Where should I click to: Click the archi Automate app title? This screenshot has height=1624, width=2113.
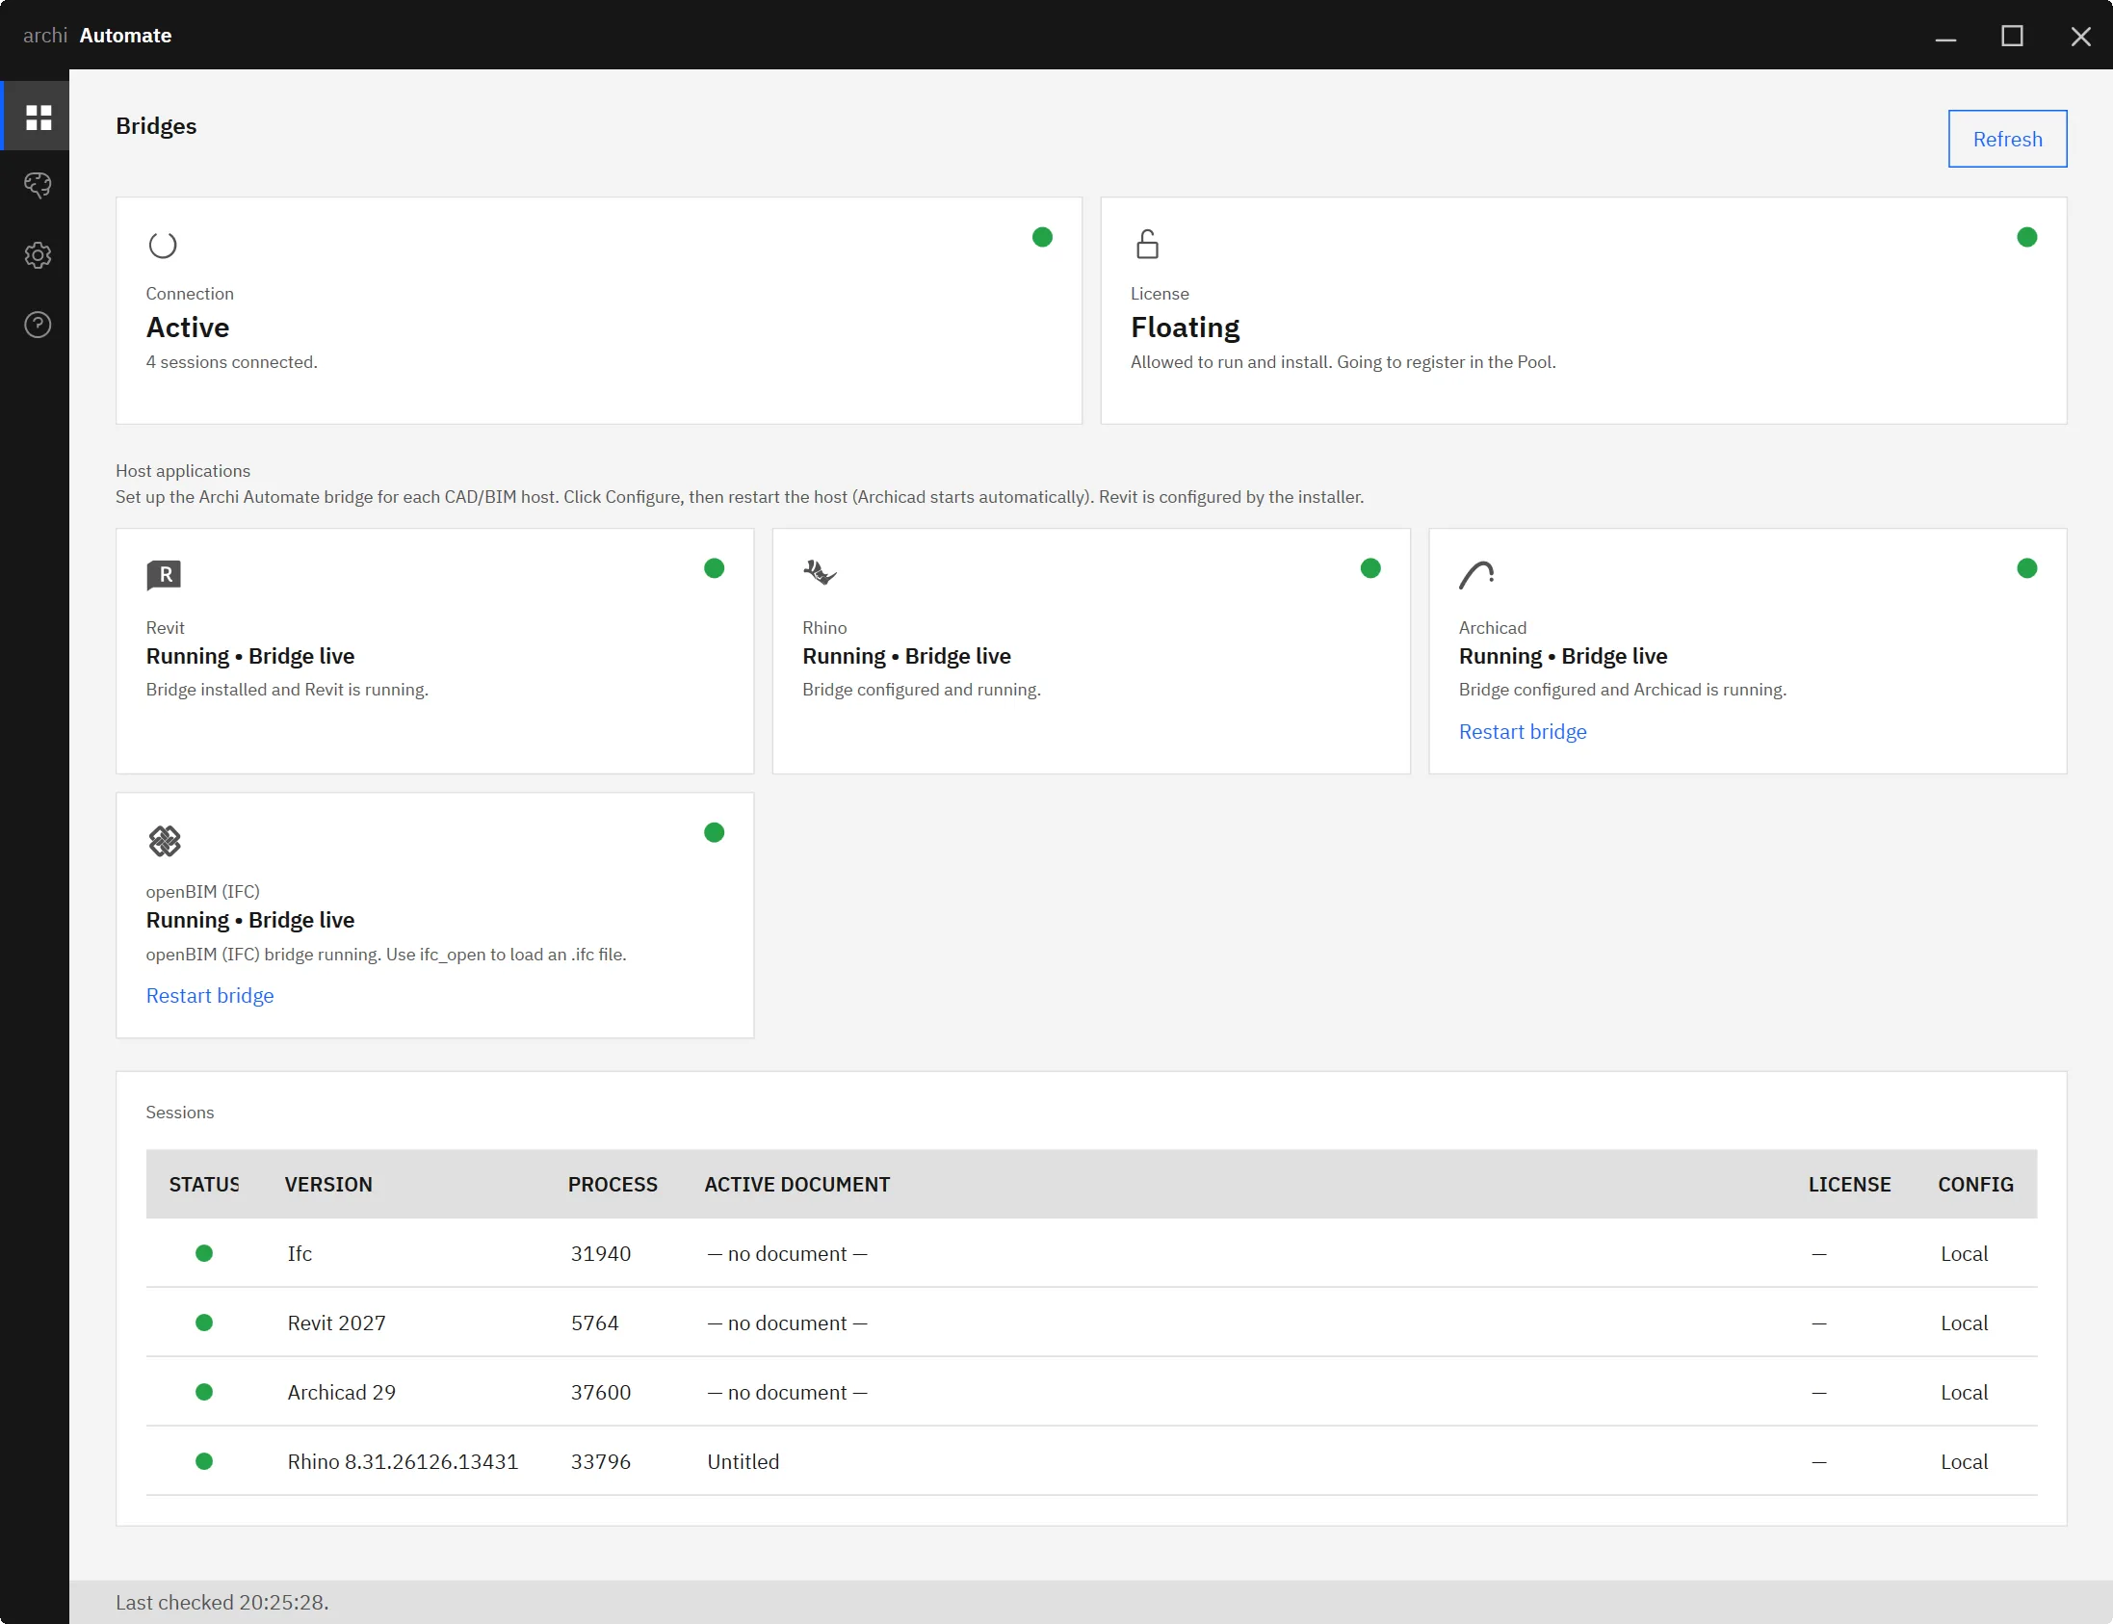96,36
